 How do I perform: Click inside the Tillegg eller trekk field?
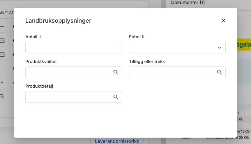172,72
